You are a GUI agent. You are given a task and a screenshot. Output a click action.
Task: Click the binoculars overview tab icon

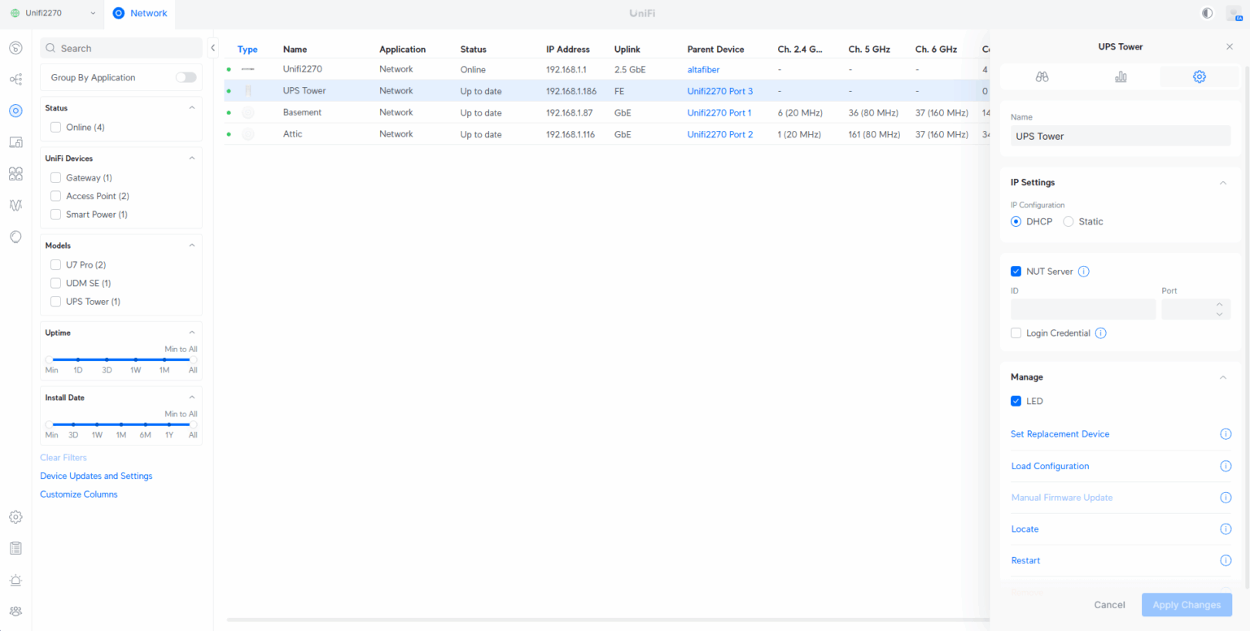(x=1042, y=76)
